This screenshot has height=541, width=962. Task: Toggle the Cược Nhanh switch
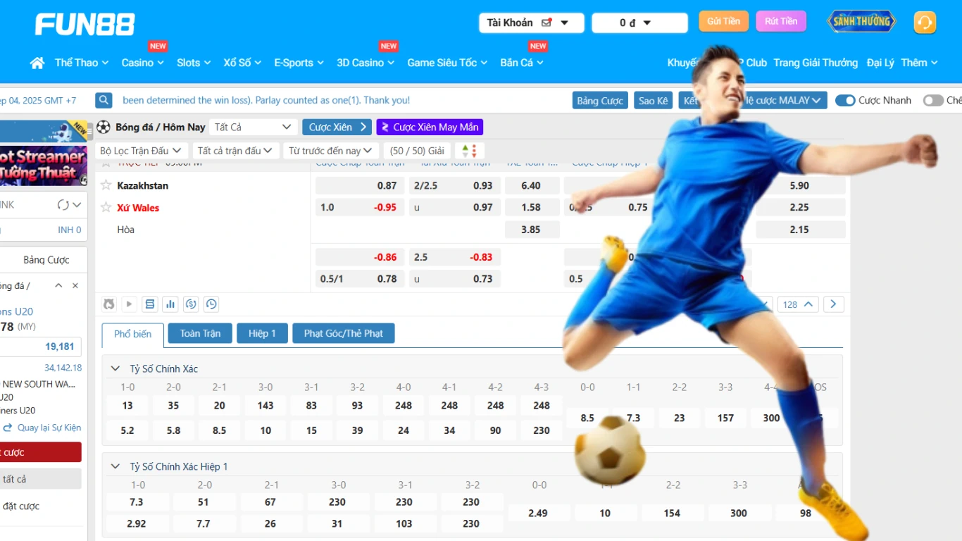(844, 100)
